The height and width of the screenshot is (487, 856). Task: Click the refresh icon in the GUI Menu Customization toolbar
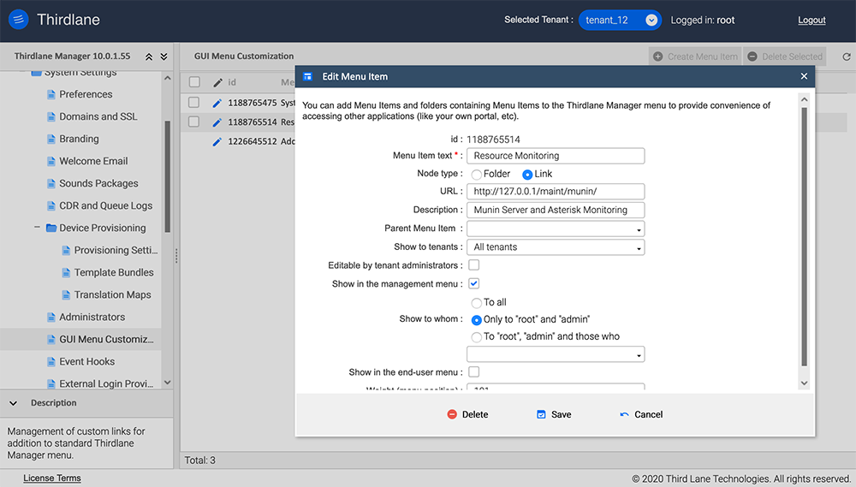(847, 56)
